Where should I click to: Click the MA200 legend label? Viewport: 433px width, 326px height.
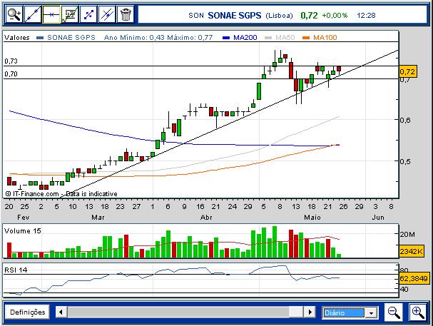(x=245, y=38)
